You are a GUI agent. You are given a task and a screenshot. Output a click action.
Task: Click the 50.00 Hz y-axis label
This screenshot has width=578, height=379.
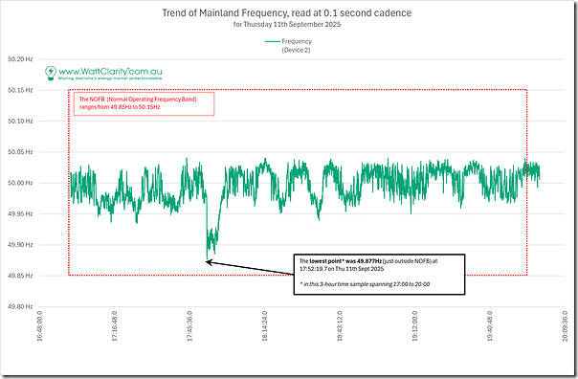coord(20,183)
